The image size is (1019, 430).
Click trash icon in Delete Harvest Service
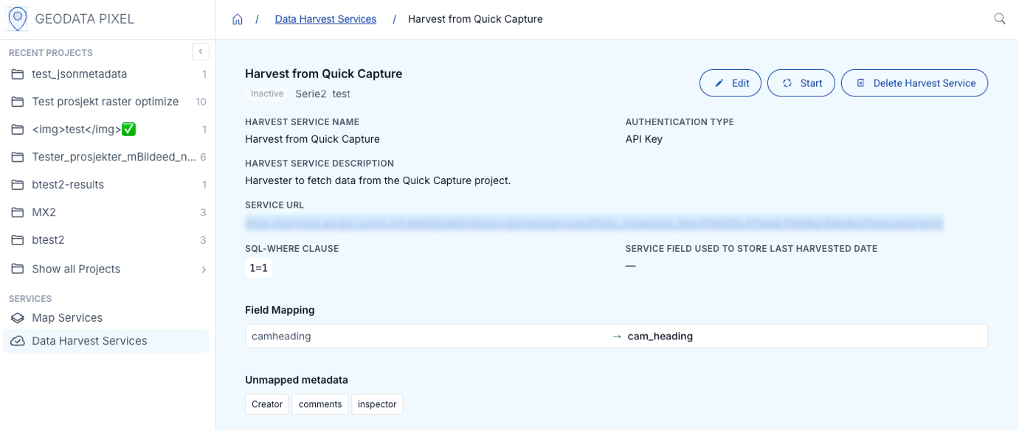[x=860, y=83]
